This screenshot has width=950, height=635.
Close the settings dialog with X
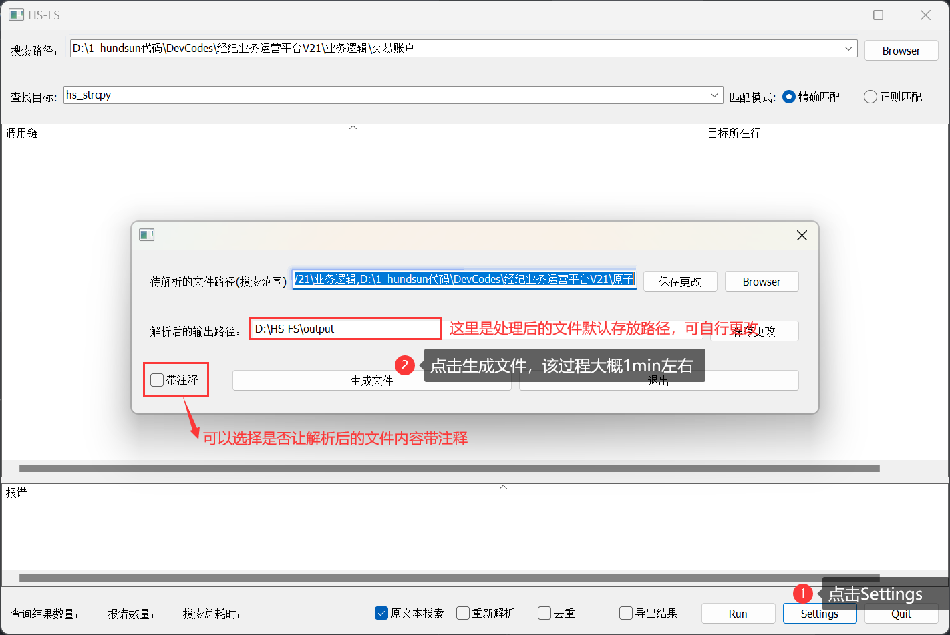click(x=802, y=235)
